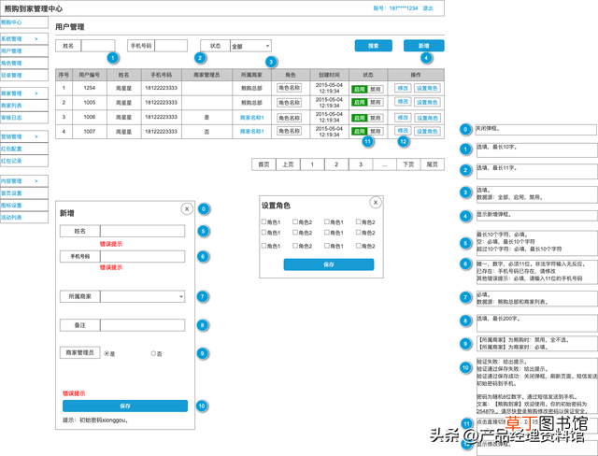Image resolution: width=598 pixels, height=456 pixels.
Task: Close the 设置角色 dialog with its X icon
Action: click(376, 203)
